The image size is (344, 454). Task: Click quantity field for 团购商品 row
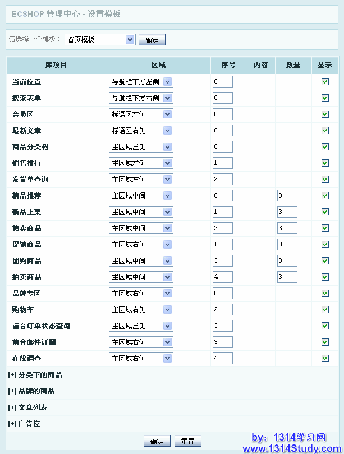[x=287, y=261]
